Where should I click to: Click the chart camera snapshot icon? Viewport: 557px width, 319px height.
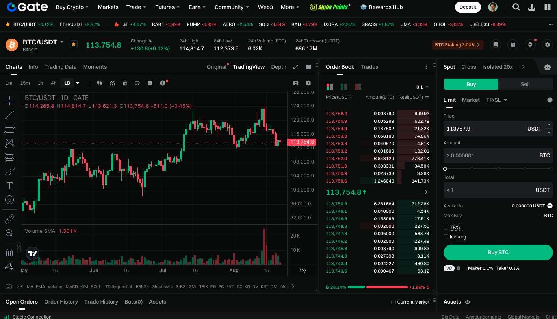tap(296, 83)
